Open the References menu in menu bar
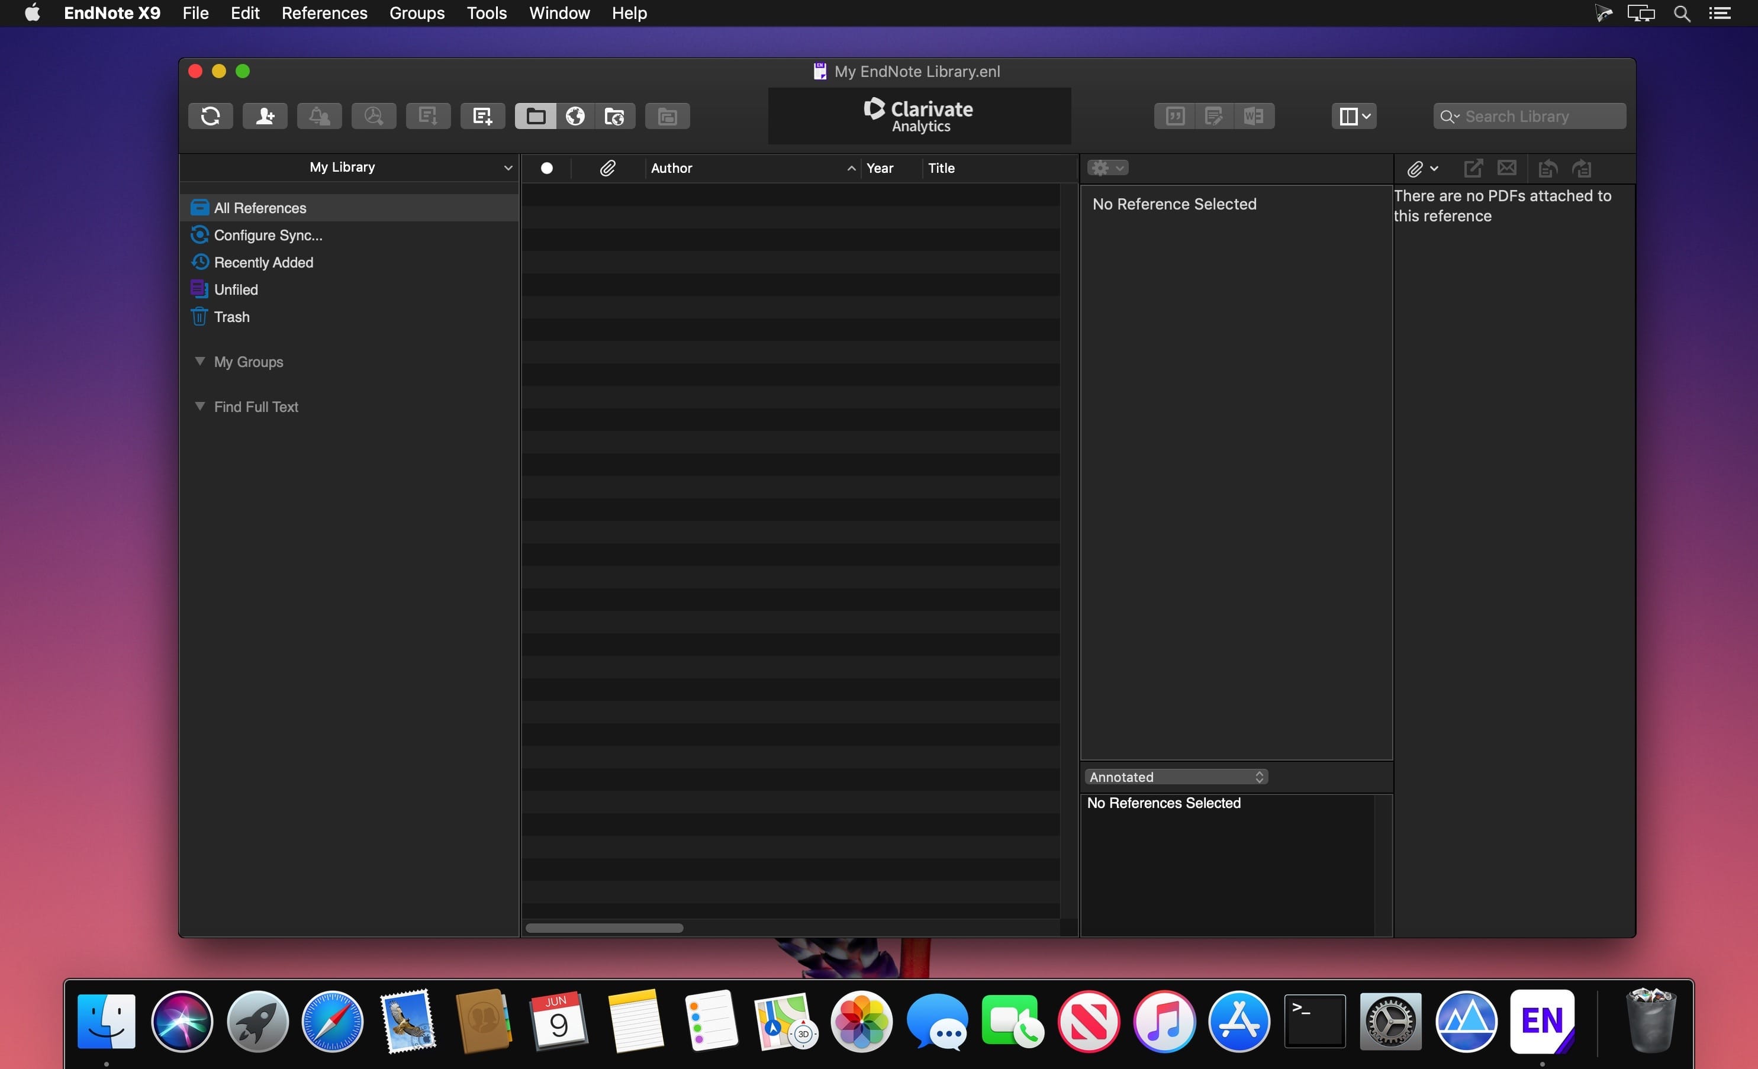The height and width of the screenshot is (1069, 1758). [x=324, y=14]
